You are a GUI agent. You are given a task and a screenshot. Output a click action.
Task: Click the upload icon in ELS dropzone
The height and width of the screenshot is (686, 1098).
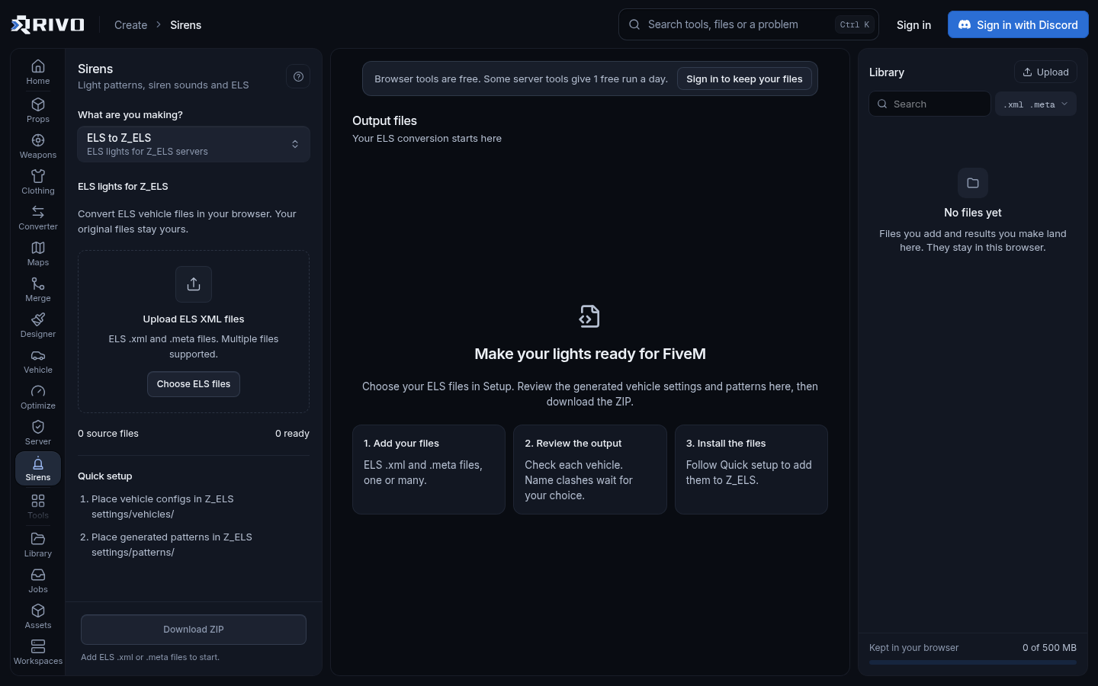(x=194, y=284)
